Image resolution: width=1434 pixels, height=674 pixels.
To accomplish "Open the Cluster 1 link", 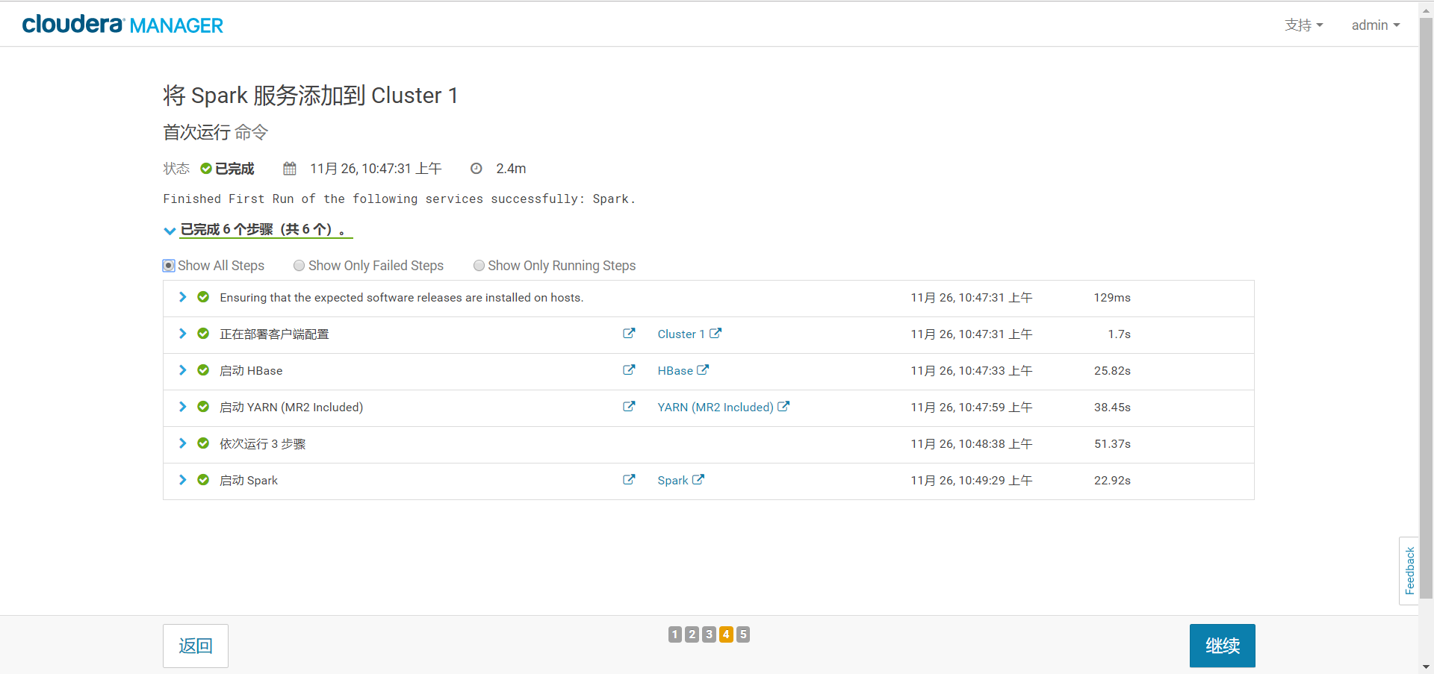I will tap(681, 334).
